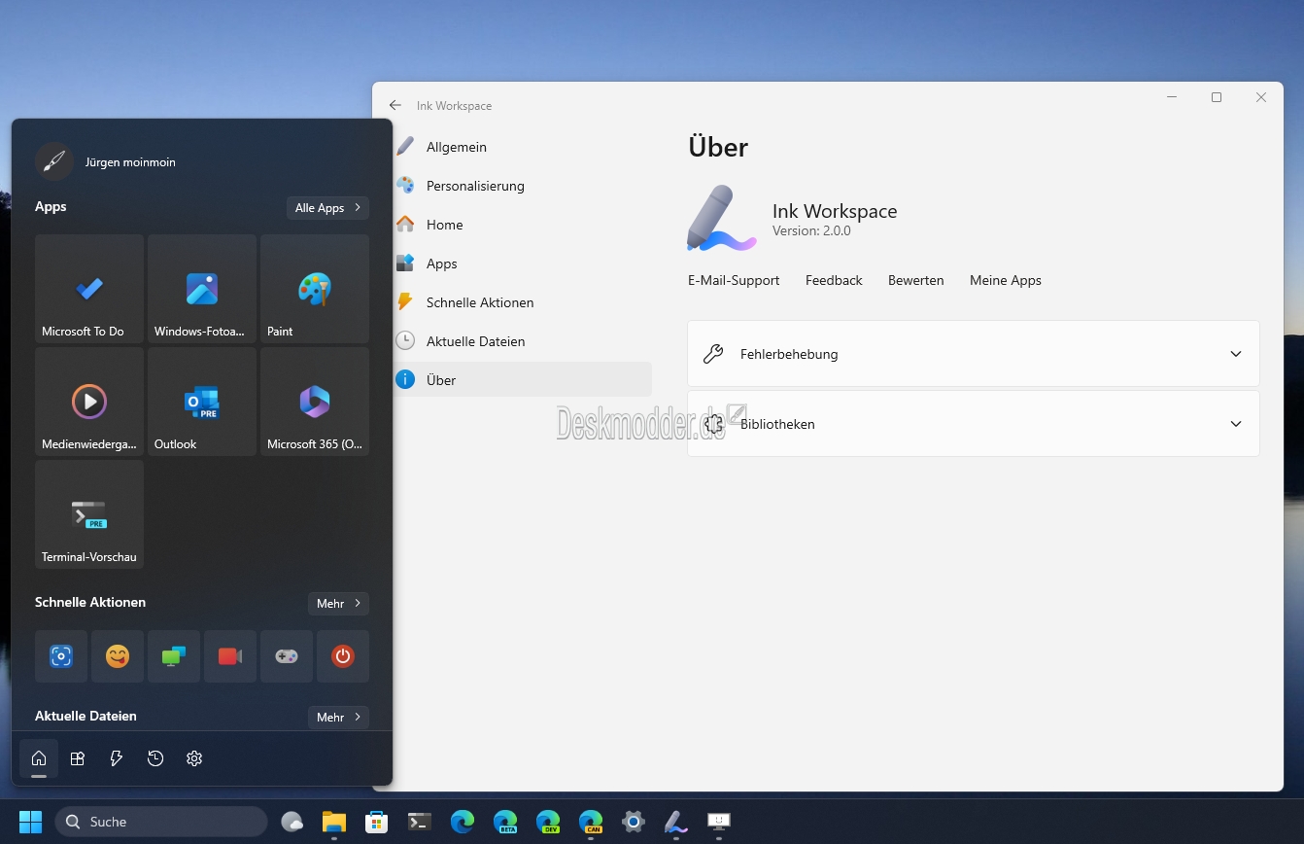This screenshot has height=844, width=1304.
Task: Switch to Home tab in bottom bar
Action: tap(39, 758)
